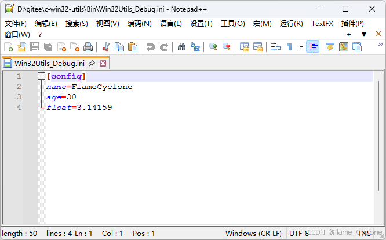Open the Replace dialog icon

[195, 47]
